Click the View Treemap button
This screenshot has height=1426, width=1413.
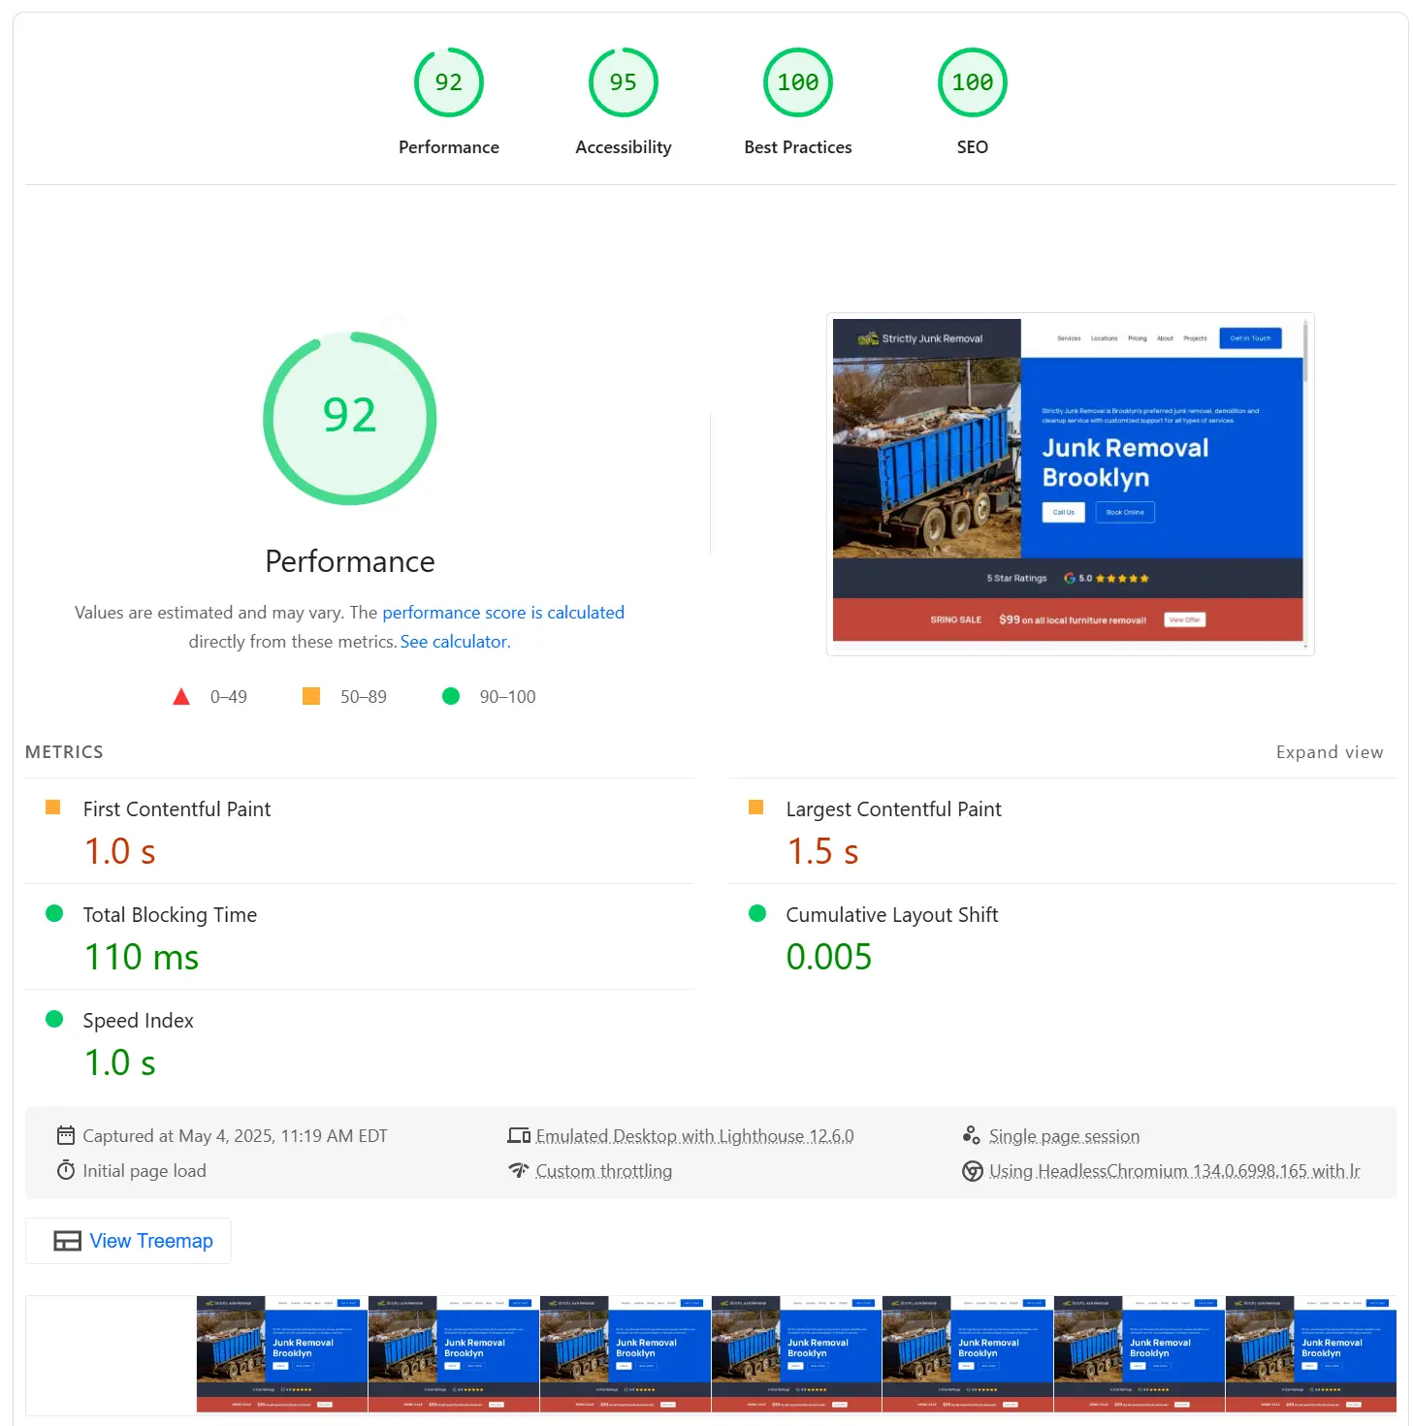coord(128,1241)
